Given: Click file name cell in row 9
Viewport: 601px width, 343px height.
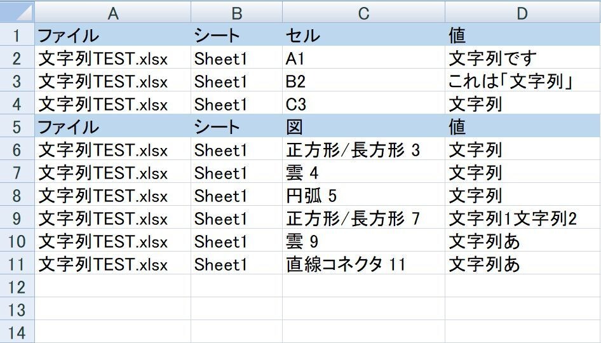Looking at the screenshot, I should pos(112,217).
